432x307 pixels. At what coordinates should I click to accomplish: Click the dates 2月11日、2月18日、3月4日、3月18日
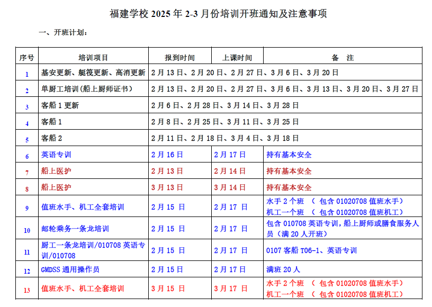coord(225,138)
